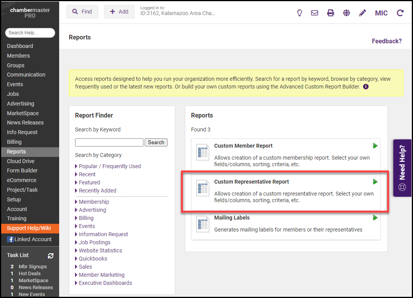Click the lightbulb icon in top toolbar
This screenshot has height=298, width=413.
[x=299, y=13]
